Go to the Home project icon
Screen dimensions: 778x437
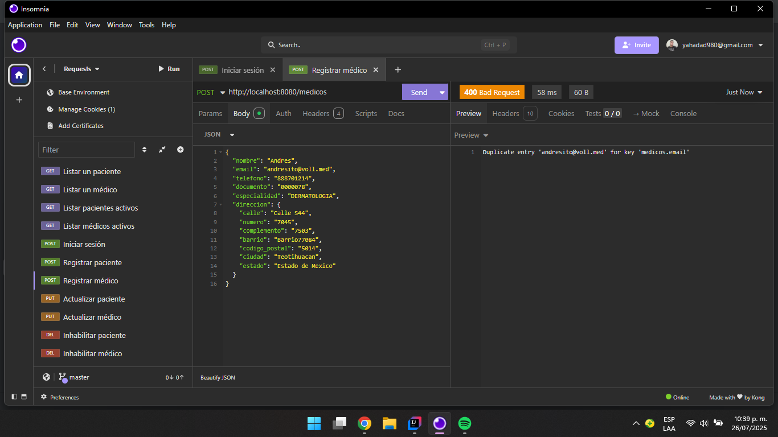point(19,75)
